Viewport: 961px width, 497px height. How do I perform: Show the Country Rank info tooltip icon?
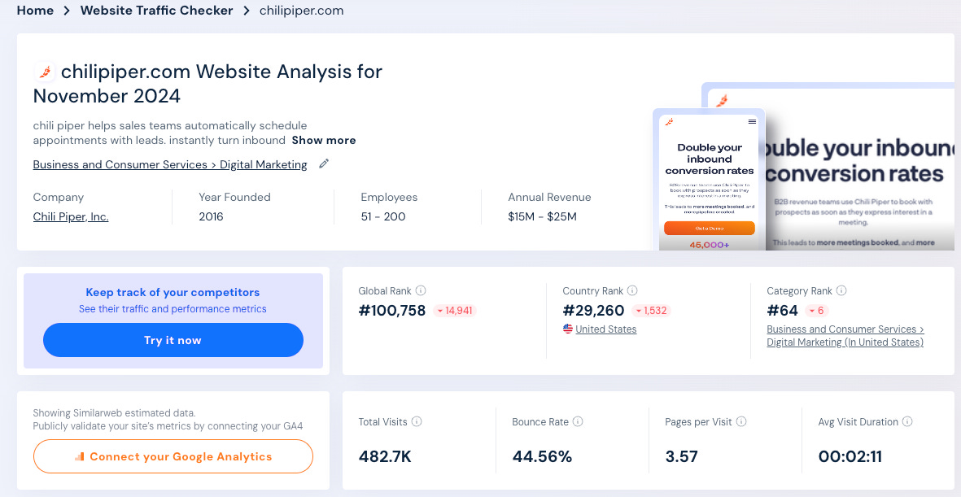(x=632, y=290)
